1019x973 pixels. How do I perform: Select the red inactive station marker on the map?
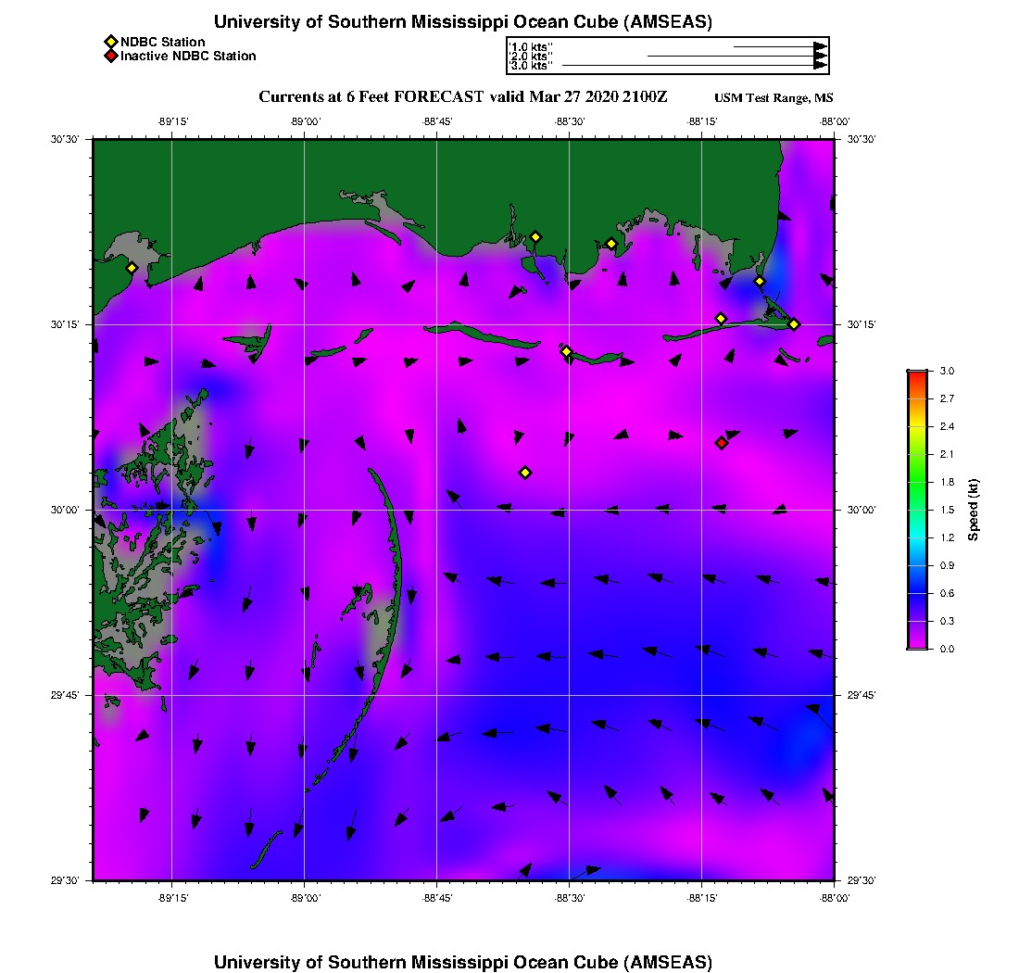click(x=722, y=443)
